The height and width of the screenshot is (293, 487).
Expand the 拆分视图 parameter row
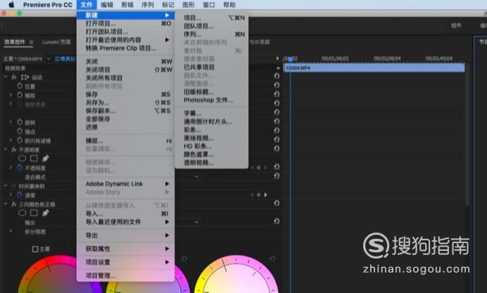pyautogui.click(x=11, y=231)
